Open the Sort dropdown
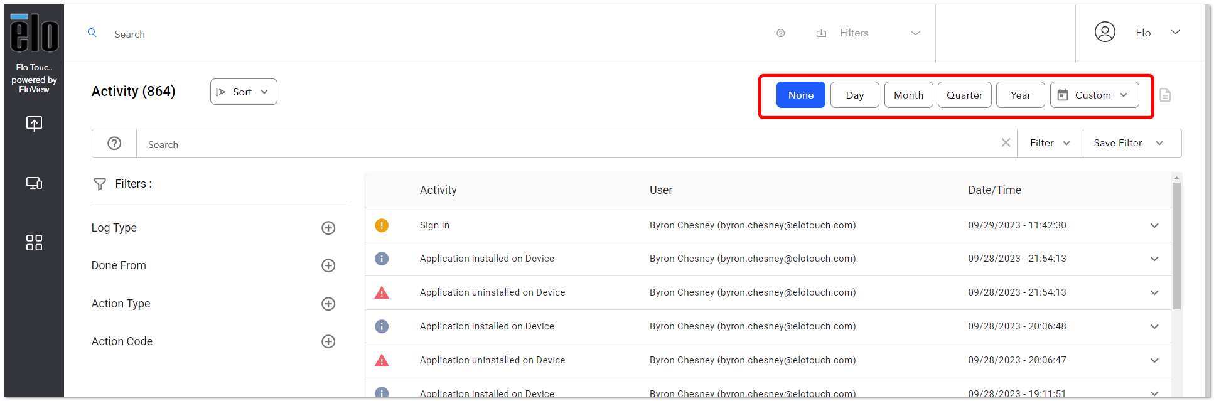The image size is (1214, 401). point(244,92)
